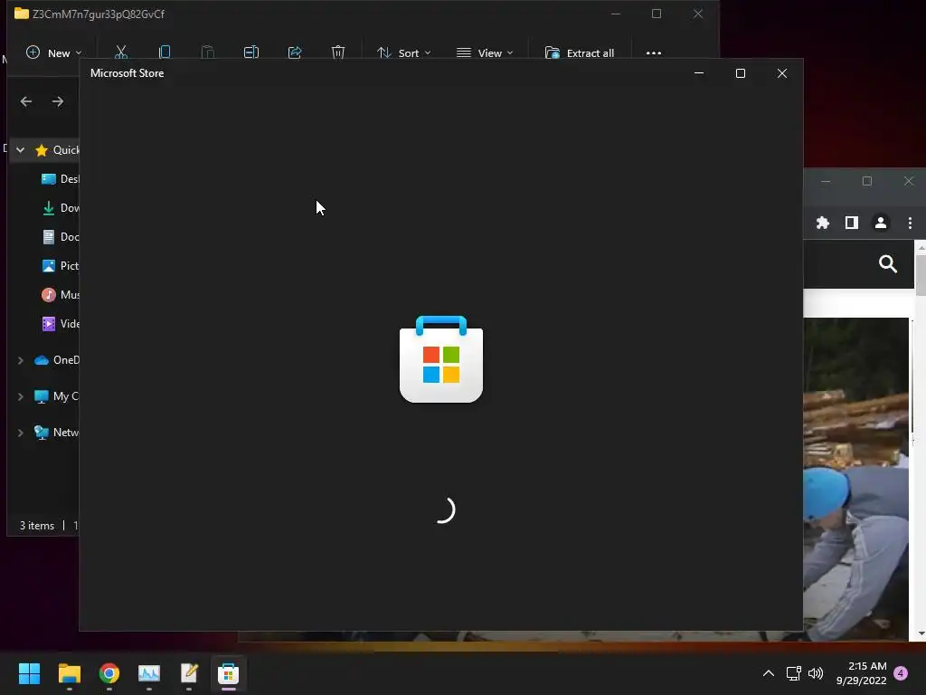
Task: Delete the item with the trash icon
Action: click(x=338, y=52)
